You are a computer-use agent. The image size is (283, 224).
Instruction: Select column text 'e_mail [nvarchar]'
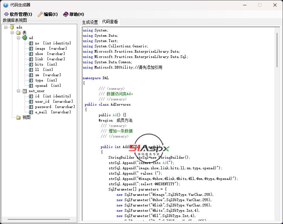coord(53,112)
